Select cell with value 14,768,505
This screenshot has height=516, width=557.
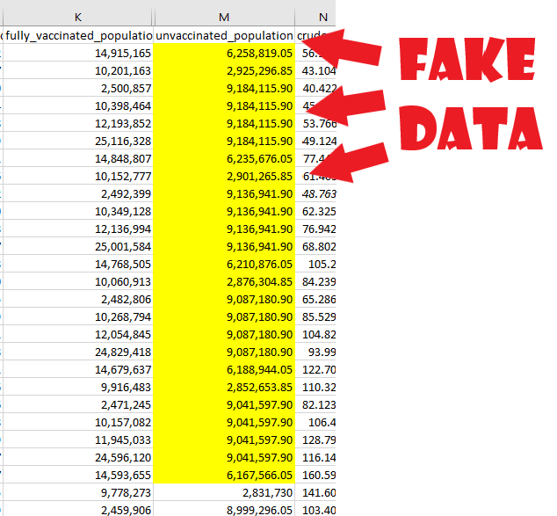[78, 264]
